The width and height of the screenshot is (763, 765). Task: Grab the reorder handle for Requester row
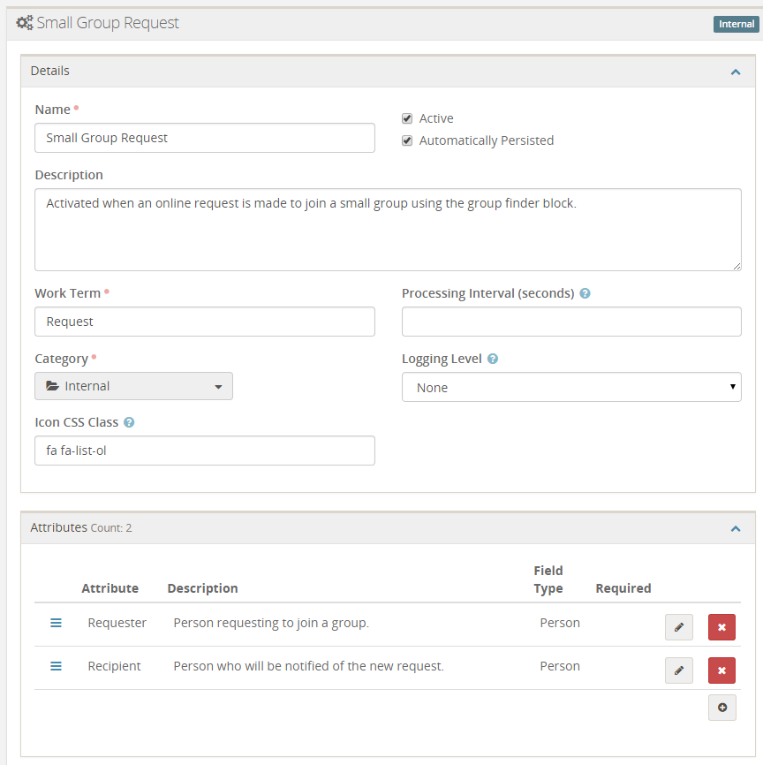click(56, 623)
